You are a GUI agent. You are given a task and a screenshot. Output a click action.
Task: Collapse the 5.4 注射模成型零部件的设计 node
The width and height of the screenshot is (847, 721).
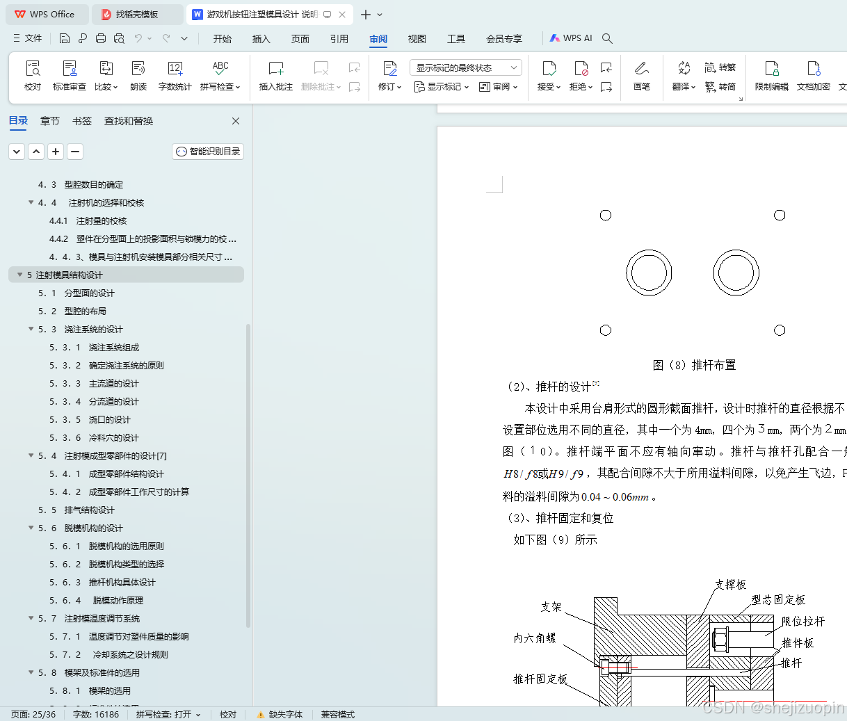coord(31,455)
